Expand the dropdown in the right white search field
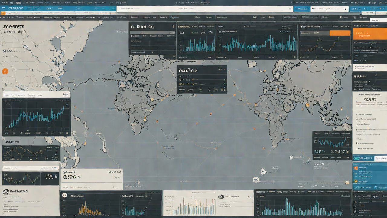This screenshot has width=387, height=218. [x=345, y=9]
